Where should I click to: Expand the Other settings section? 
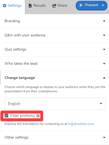pyautogui.click(x=54, y=138)
